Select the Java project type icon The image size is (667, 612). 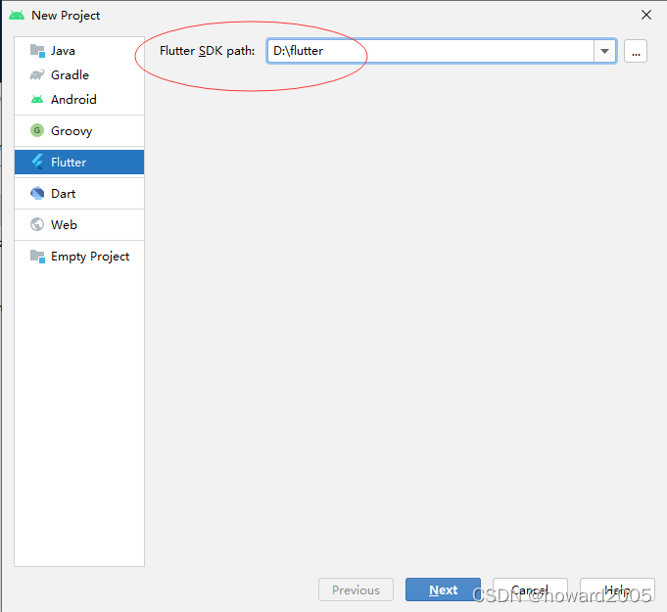pyautogui.click(x=37, y=51)
